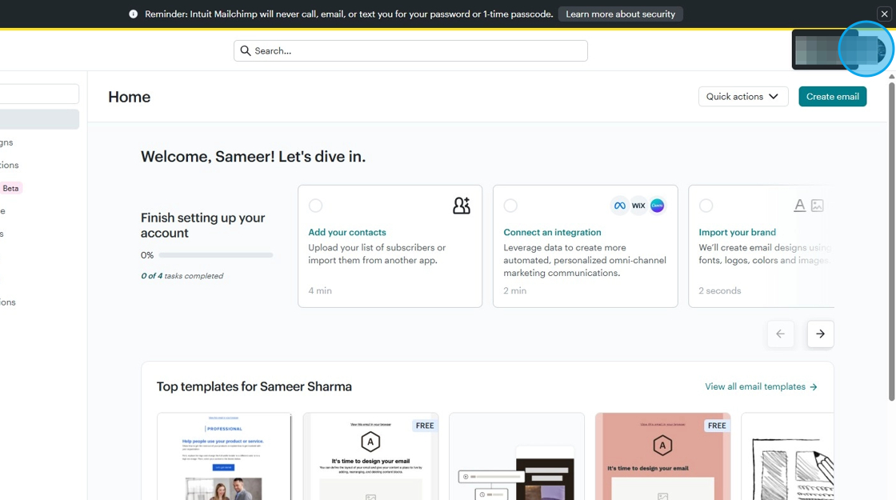Click the magnifier icon in the search bar
The height and width of the screenshot is (500, 896).
click(245, 51)
